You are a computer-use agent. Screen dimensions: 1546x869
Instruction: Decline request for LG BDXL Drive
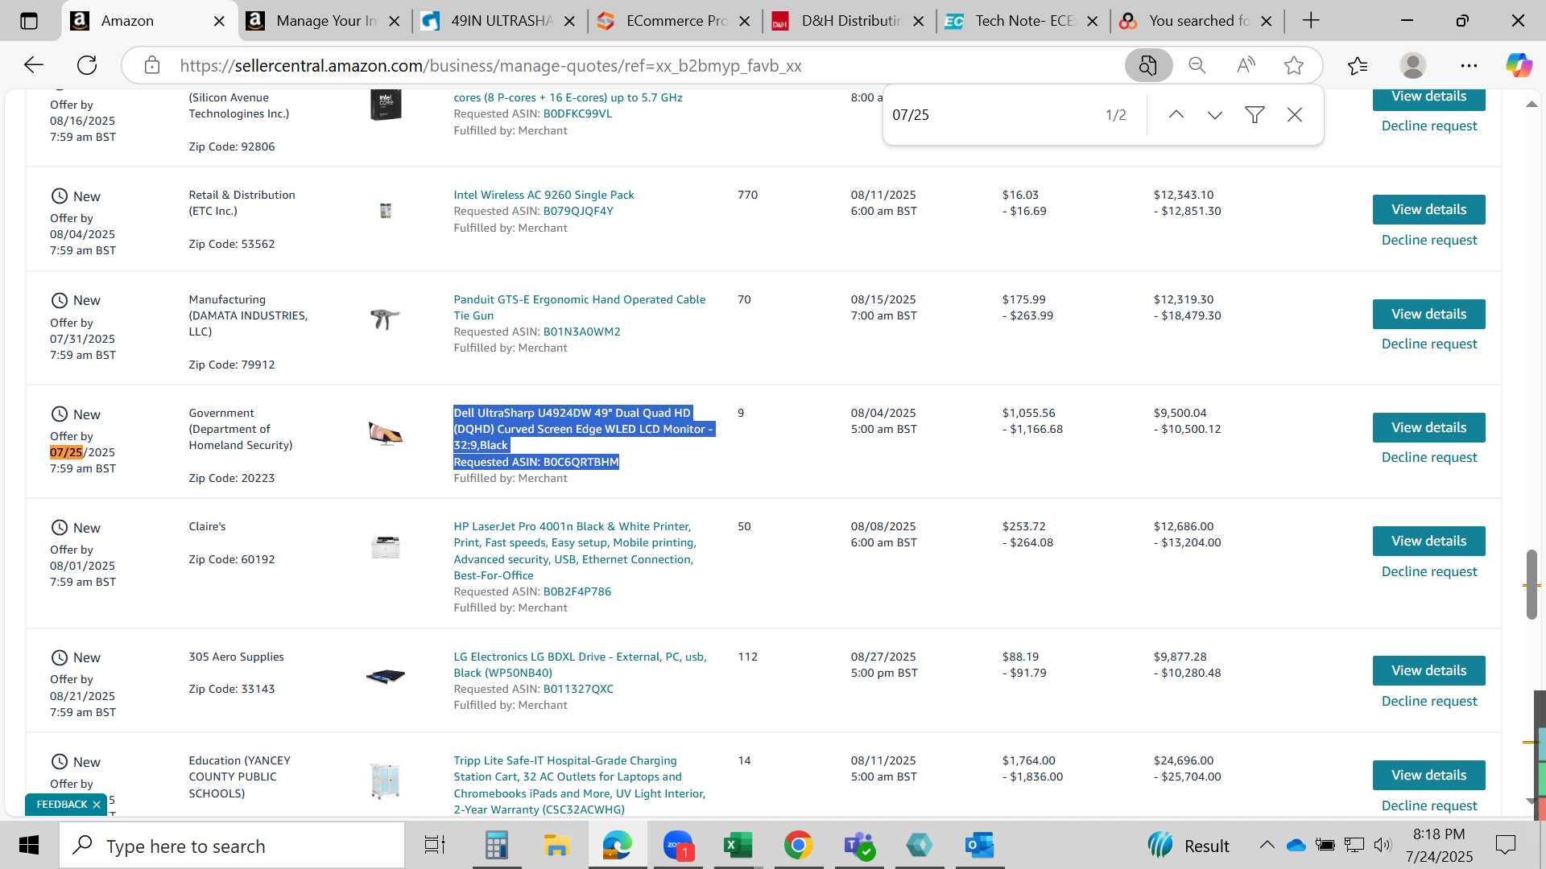(x=1428, y=701)
